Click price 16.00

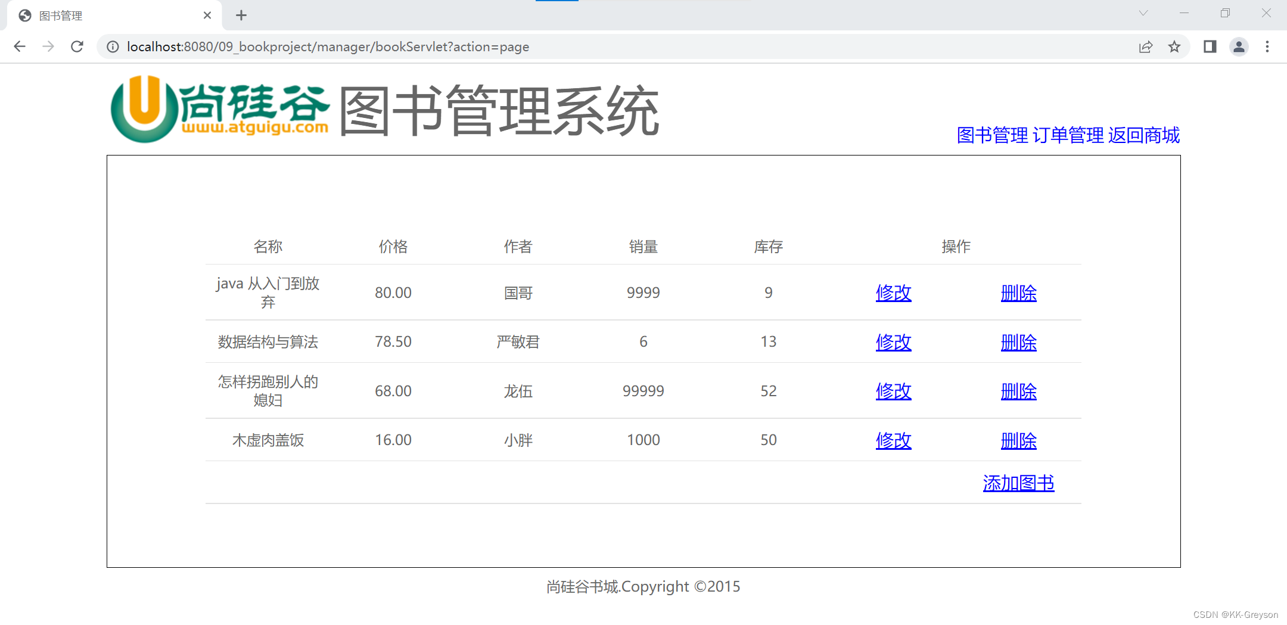pyautogui.click(x=393, y=440)
